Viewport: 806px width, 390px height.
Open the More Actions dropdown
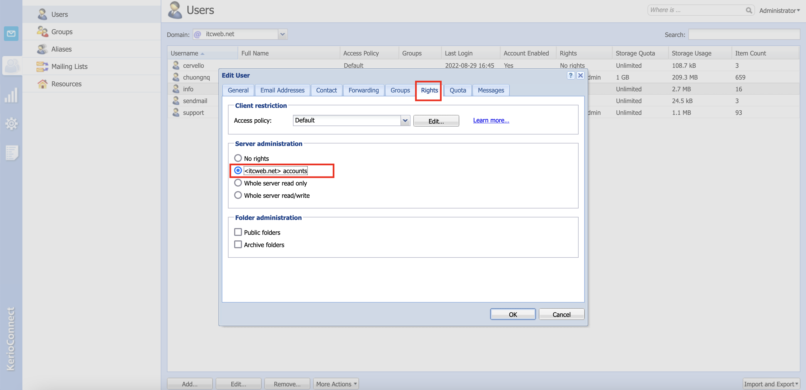point(336,384)
